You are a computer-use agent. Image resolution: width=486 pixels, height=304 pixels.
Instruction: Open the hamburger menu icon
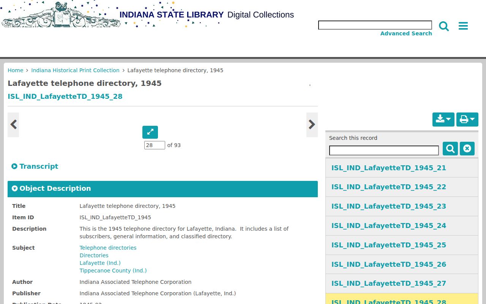(463, 26)
